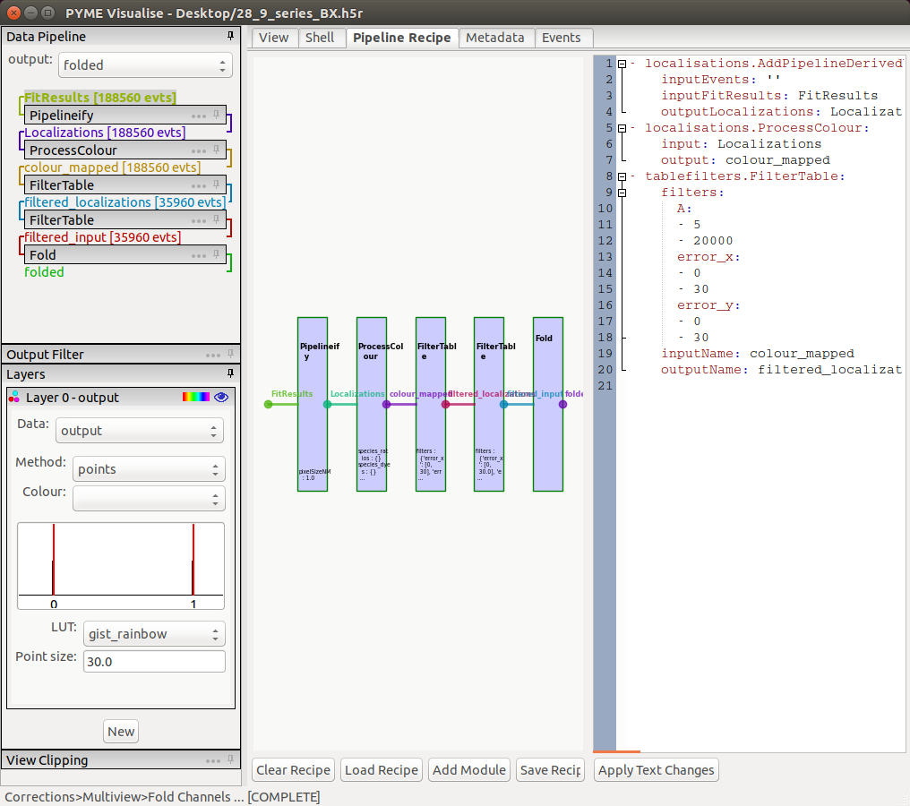The image size is (910, 806).
Task: Open the output selector showing folded
Action: click(144, 64)
